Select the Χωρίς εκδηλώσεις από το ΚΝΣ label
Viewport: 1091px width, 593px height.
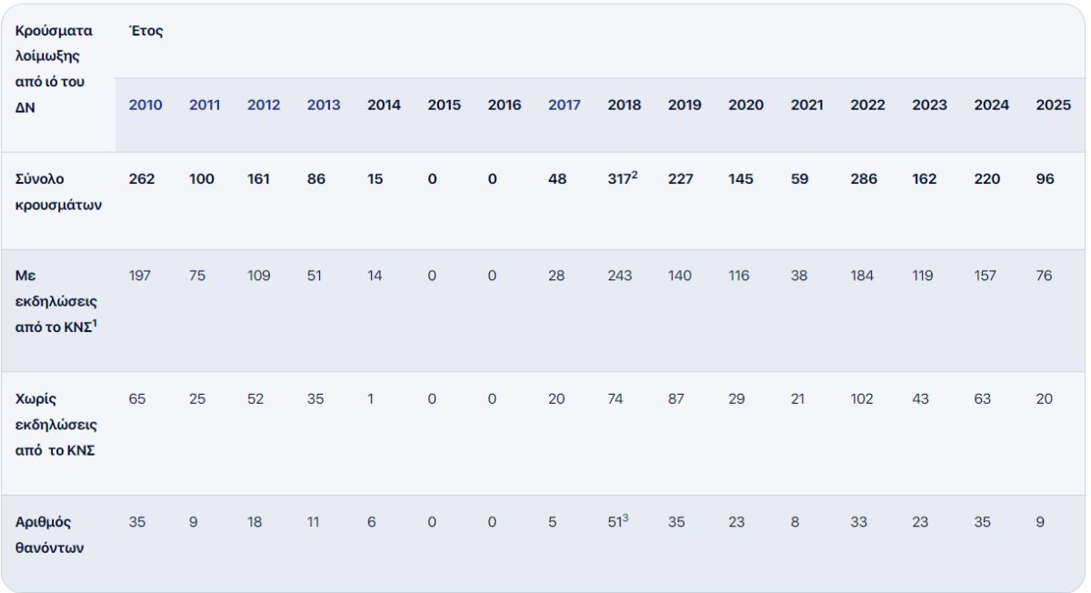57,425
